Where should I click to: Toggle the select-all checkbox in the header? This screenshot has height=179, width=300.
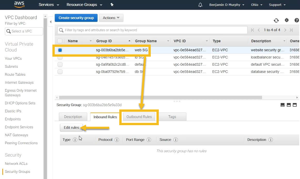[x=60, y=41]
